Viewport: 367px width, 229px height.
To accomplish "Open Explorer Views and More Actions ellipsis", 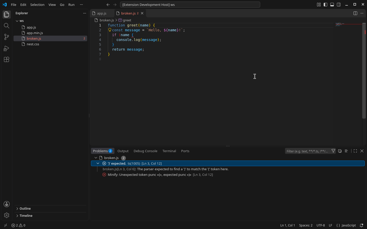I will [x=85, y=13].
